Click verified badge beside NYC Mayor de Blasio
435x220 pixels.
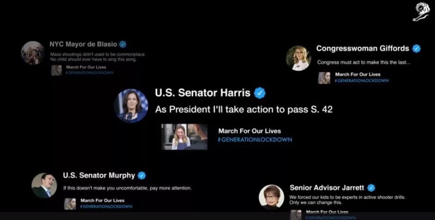[123, 44]
